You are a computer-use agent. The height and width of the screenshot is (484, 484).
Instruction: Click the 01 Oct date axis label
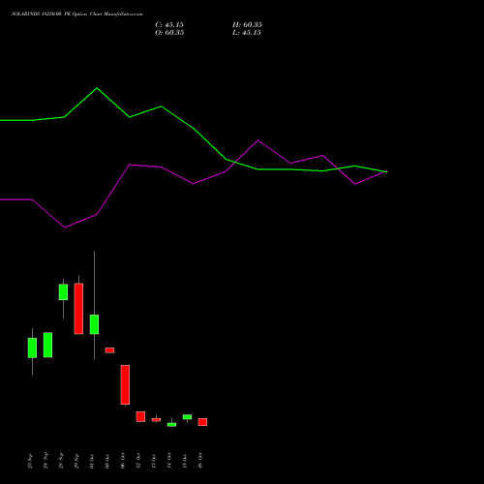tap(92, 461)
